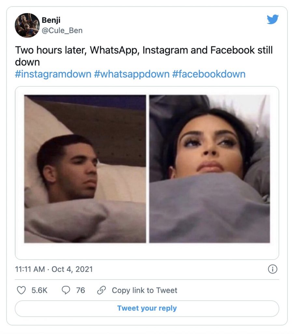Open the tweet info icon

(272, 269)
